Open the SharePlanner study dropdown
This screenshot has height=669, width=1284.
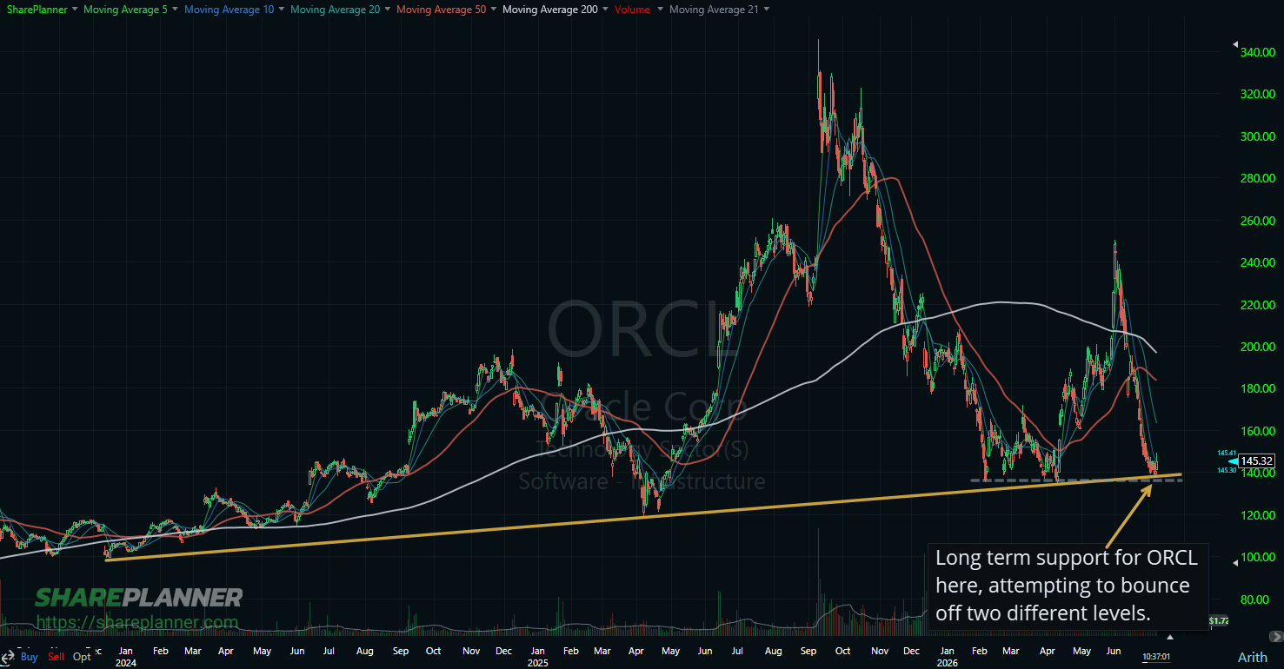click(74, 10)
